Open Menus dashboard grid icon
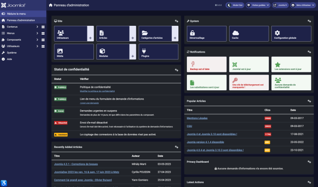This screenshot has height=187, width=318. pos(43,33)
